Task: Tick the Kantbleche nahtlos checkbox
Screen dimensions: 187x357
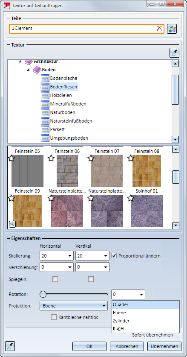Action: tap(54, 317)
